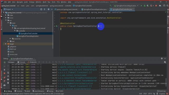Image resolution: width=169 pixels, height=95 pixels.
Task: Select the Console tab
Action: tap(21, 62)
